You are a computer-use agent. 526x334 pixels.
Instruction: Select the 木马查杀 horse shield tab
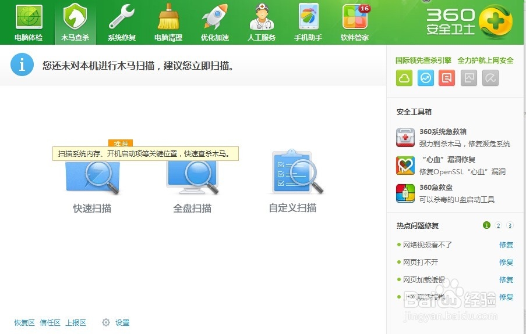click(75, 23)
